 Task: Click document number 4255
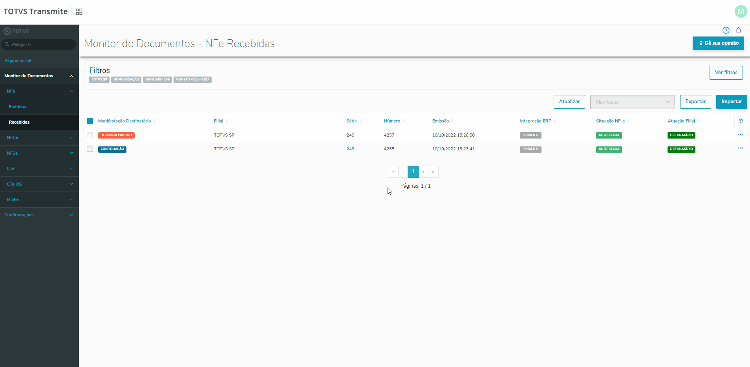389,149
